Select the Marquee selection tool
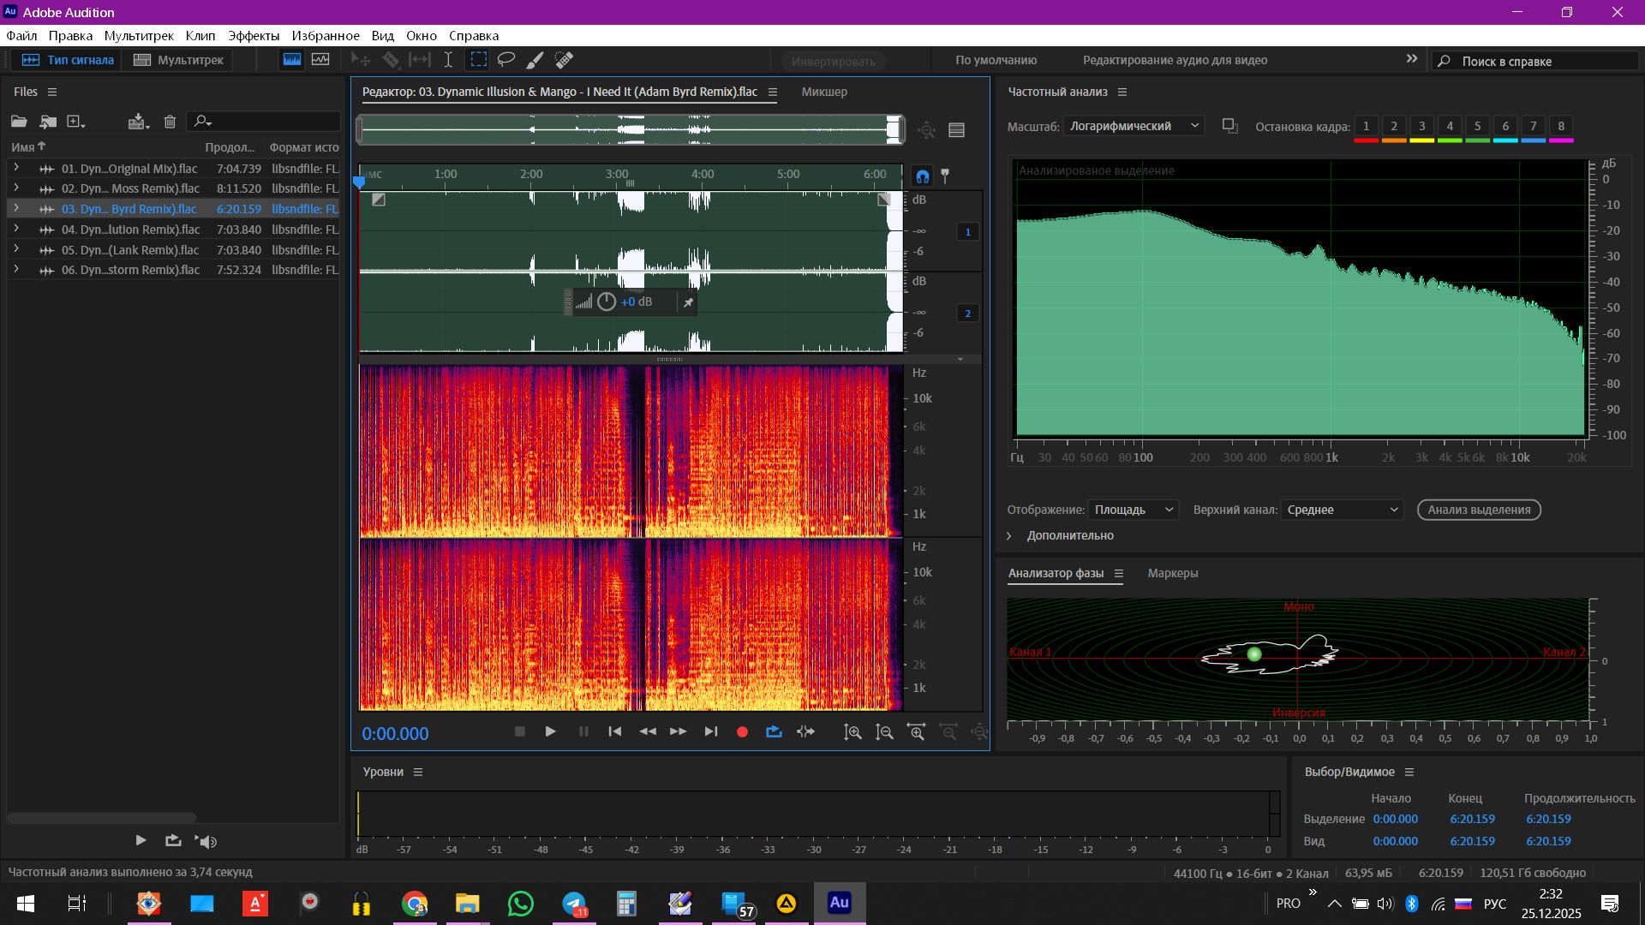Viewport: 1645px width, 925px height. pyautogui.click(x=478, y=60)
